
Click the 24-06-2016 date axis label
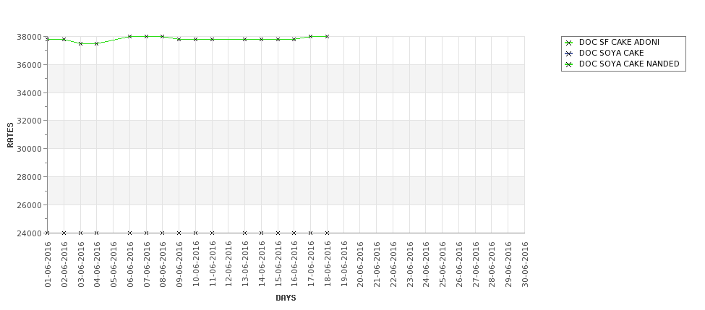[426, 264]
